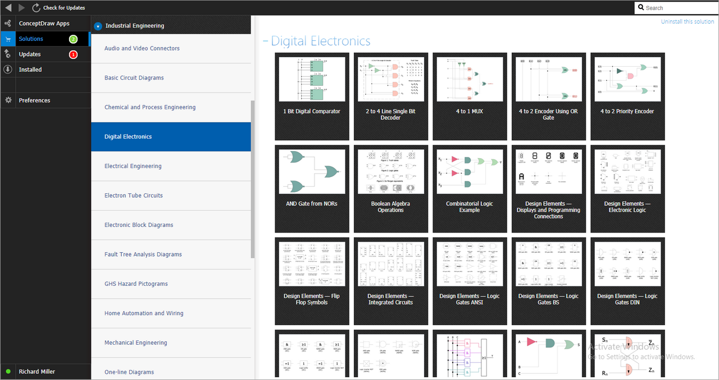Click the Installed download icon

click(8, 69)
